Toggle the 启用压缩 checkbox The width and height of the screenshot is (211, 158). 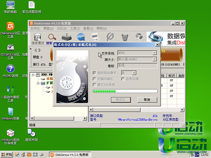123,79
